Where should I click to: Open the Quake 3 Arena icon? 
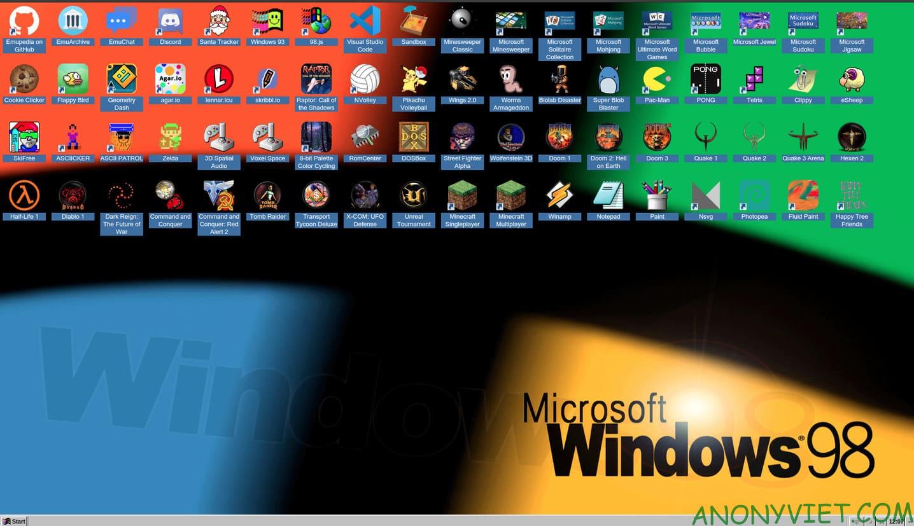click(x=803, y=137)
